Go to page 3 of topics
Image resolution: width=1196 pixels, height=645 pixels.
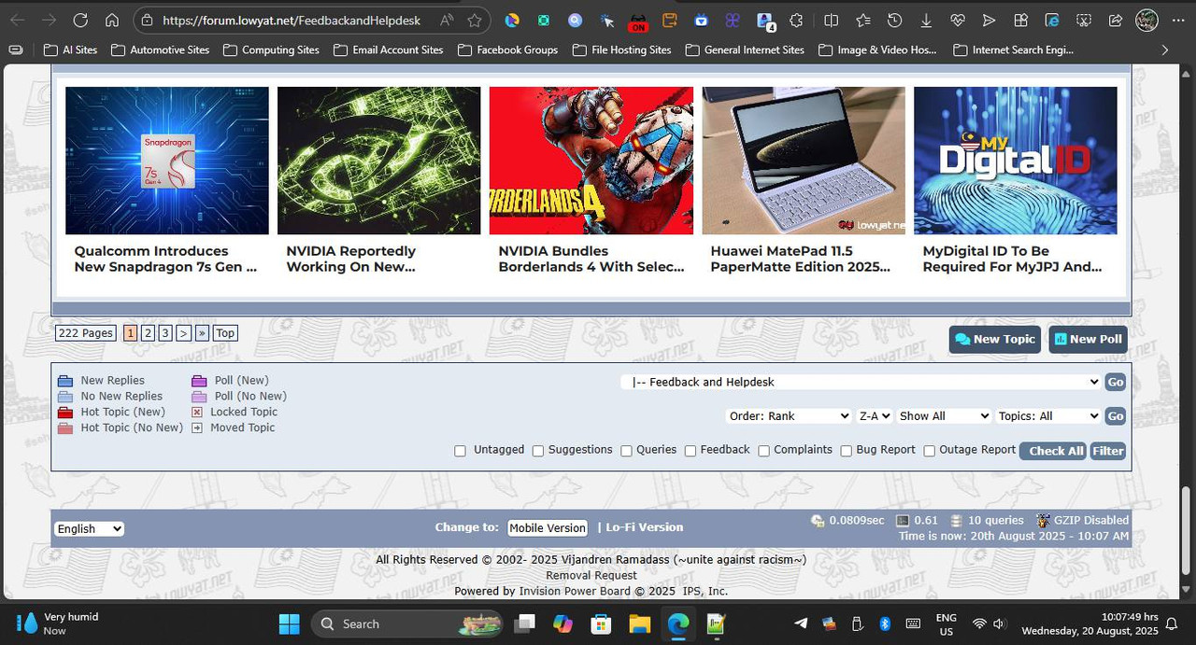pyautogui.click(x=164, y=333)
